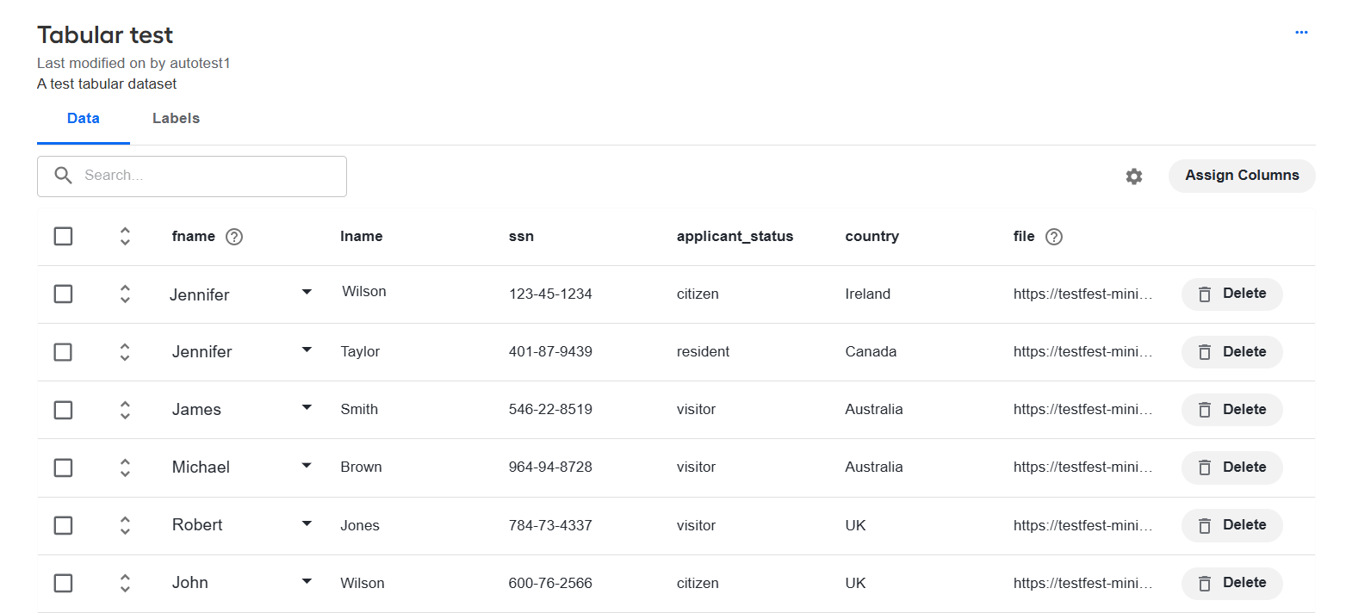Click the Jones last name cell
Image resolution: width=1346 pixels, height=613 pixels.
coord(360,525)
